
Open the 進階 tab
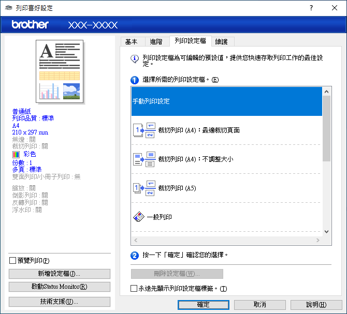pos(155,41)
